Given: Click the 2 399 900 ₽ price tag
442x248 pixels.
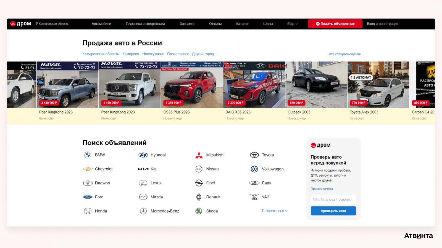Looking at the screenshot, I should 173,103.
